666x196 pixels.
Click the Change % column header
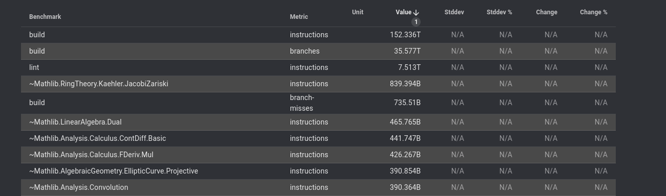(x=593, y=12)
